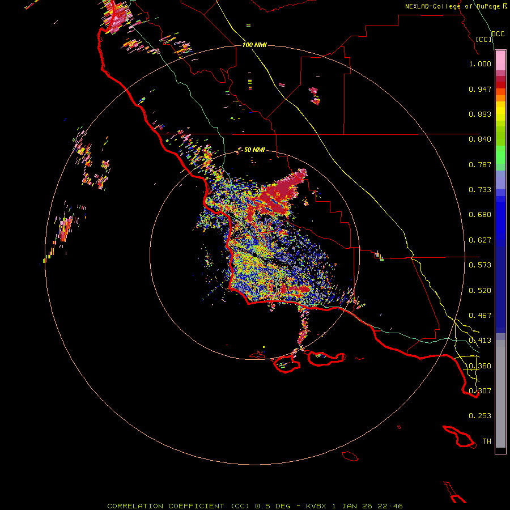Click the DCC label above the color bar
Image resolution: width=510 pixels, height=510 pixels.
498,34
